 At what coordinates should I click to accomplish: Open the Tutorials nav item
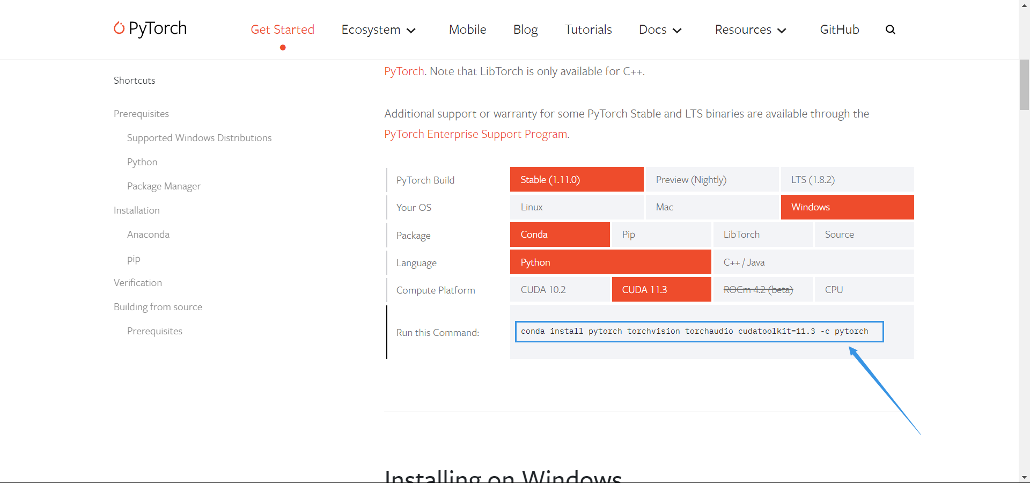(588, 30)
